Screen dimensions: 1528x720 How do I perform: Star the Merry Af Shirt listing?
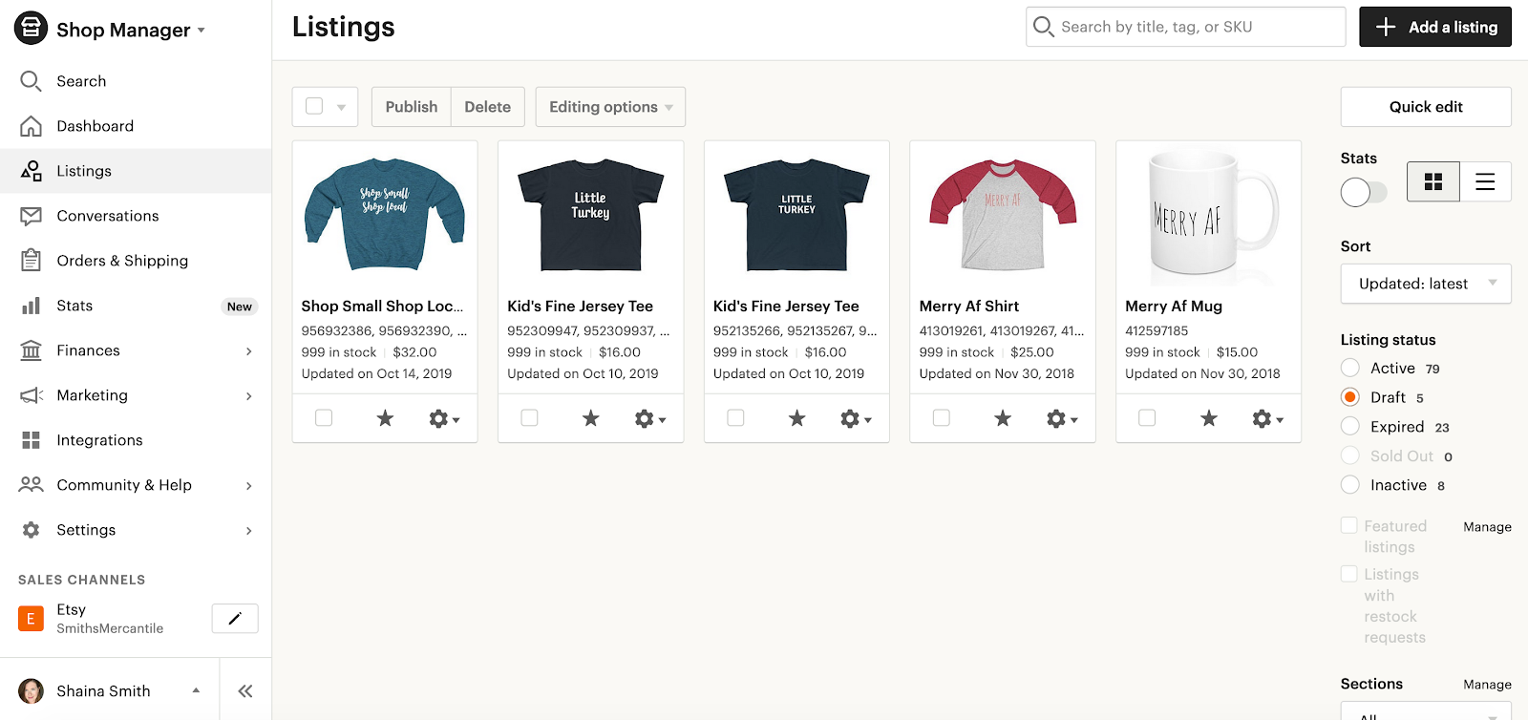(x=1003, y=418)
